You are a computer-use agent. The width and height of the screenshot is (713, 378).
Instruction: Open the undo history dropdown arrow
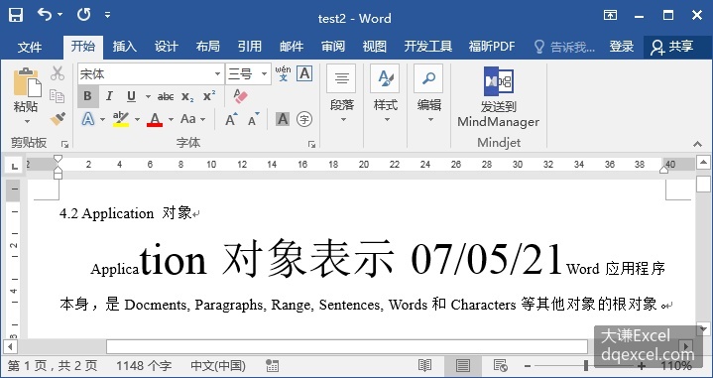click(x=60, y=15)
